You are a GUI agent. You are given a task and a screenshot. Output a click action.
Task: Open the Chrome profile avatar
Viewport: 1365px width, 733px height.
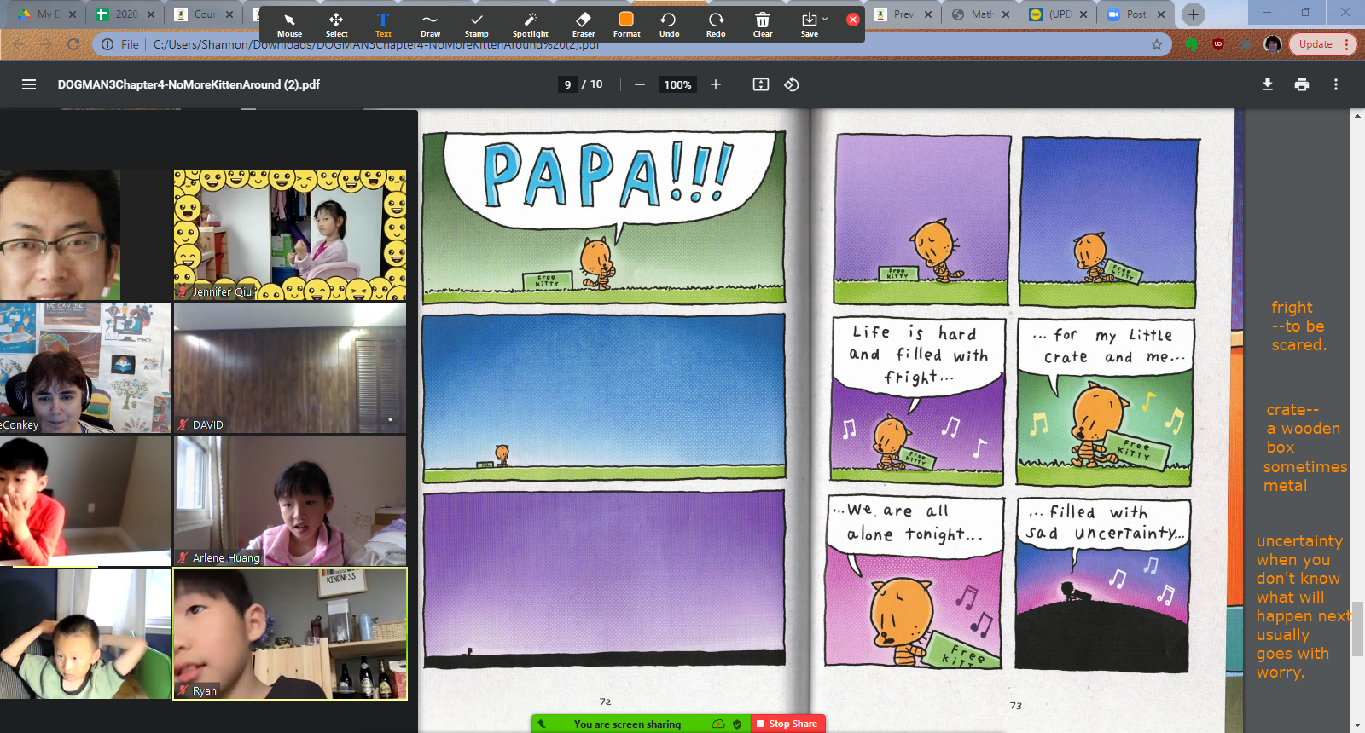coord(1273,44)
